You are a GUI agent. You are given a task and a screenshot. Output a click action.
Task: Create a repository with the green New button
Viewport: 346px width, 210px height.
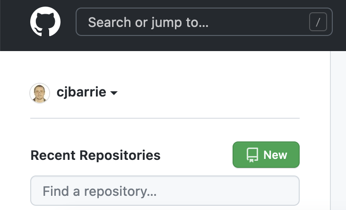[266, 155]
